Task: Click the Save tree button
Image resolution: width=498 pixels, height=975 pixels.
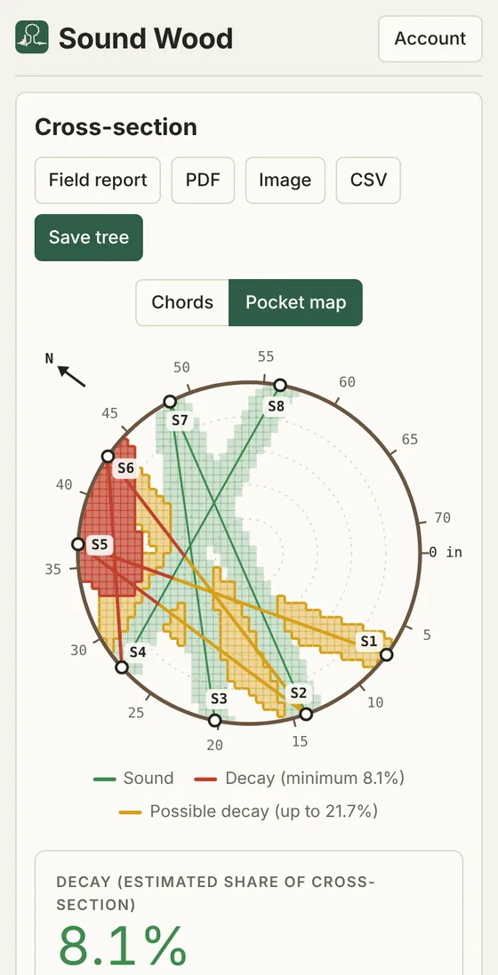Action: tap(89, 237)
